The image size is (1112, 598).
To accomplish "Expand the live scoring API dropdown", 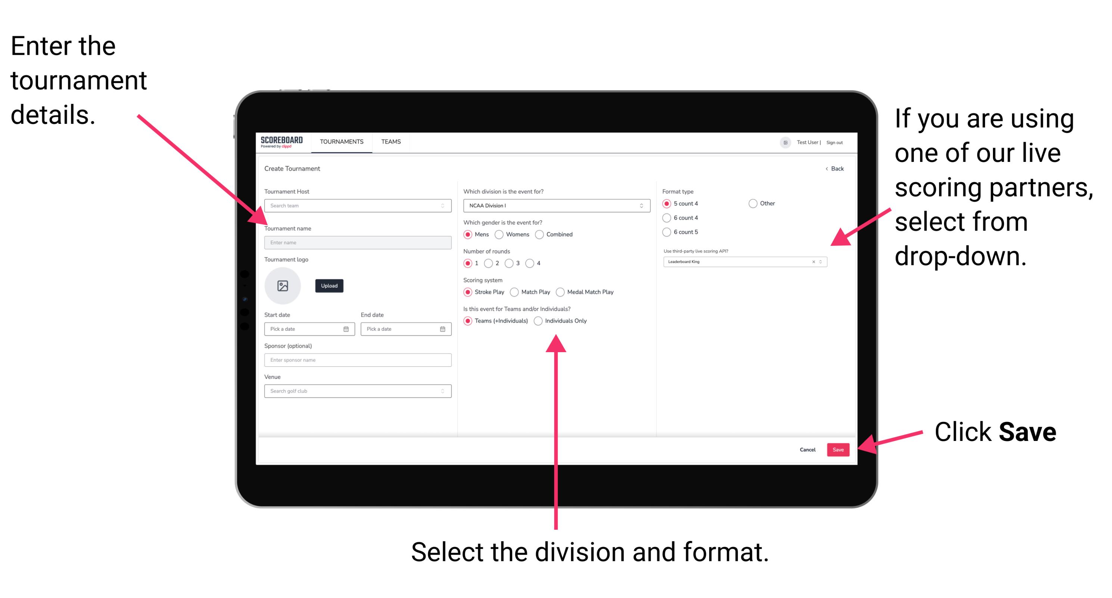I will [x=822, y=262].
